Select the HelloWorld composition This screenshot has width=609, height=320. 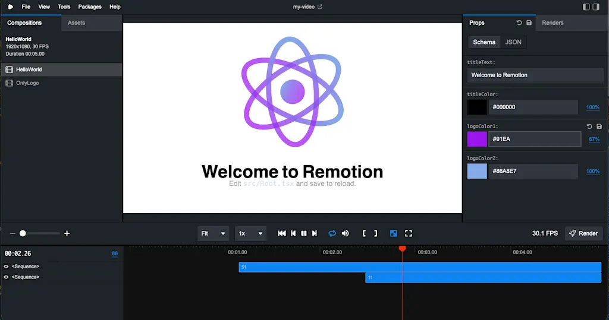click(62, 69)
